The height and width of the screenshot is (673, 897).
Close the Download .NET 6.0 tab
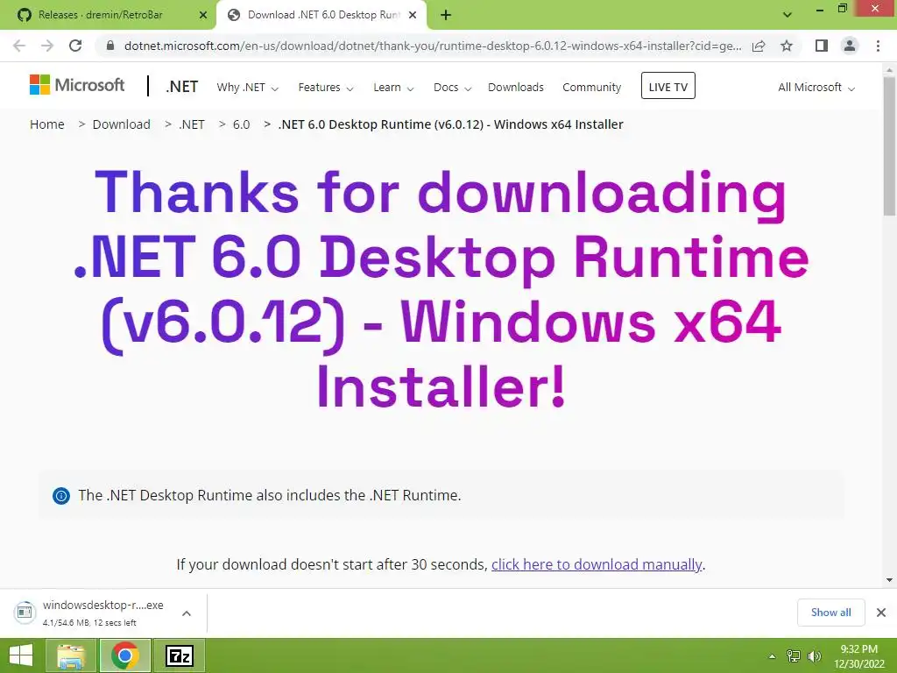coord(413,16)
